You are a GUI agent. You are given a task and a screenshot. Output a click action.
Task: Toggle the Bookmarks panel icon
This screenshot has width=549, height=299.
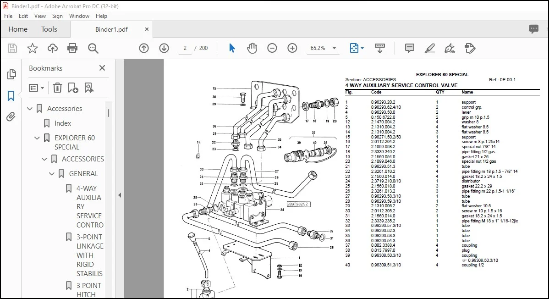point(11,96)
